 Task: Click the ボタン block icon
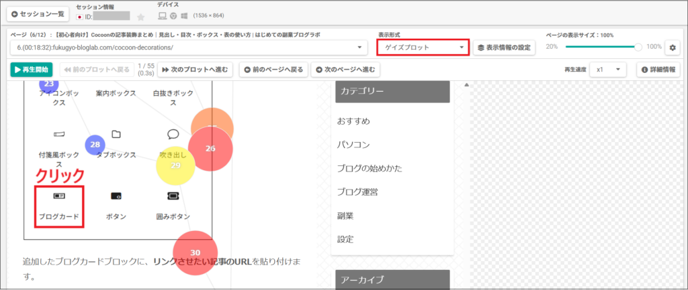(x=116, y=196)
